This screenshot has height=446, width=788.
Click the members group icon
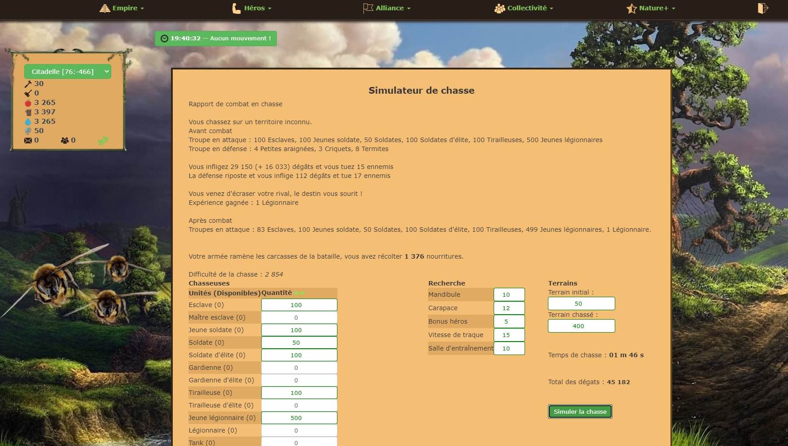click(x=65, y=140)
